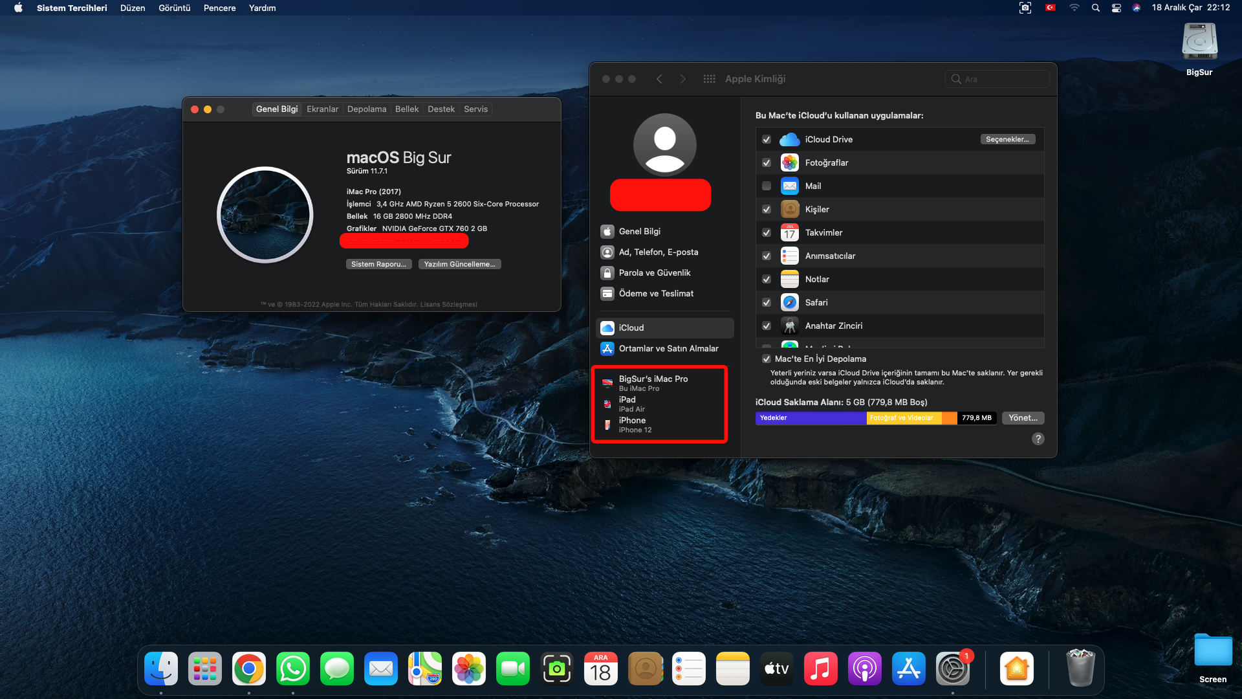This screenshot has height=699, width=1242.
Task: Open Parola ve Güvenlik settings
Action: pyautogui.click(x=654, y=273)
